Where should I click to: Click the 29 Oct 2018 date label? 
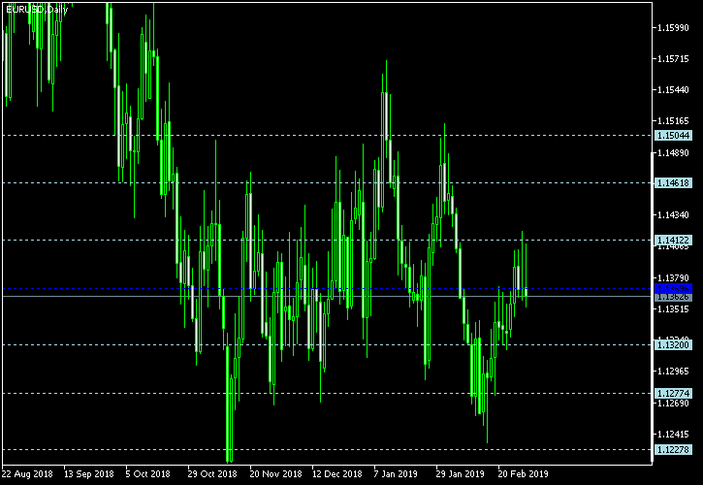[x=212, y=473]
